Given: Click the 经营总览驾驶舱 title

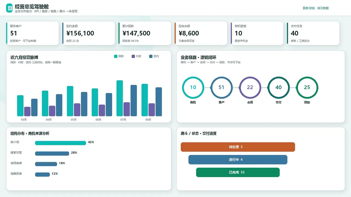Looking at the screenshot, I should tap(32, 6).
